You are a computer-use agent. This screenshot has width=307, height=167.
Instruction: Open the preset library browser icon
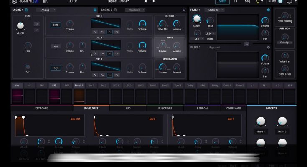click(x=46, y=2)
